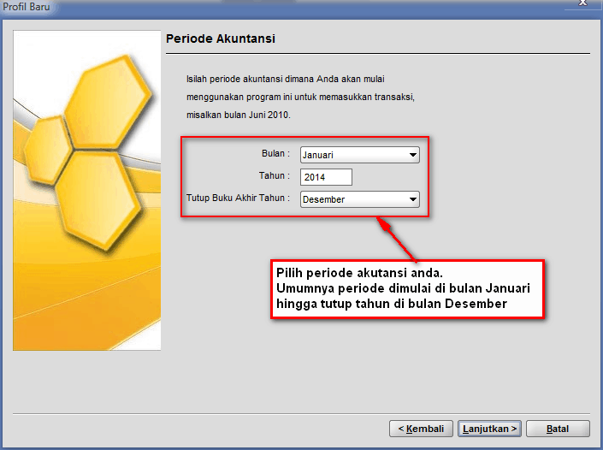Viewport: 603px width, 450px height.
Task: Click the honeycomb wizard banner image
Action: click(x=87, y=191)
